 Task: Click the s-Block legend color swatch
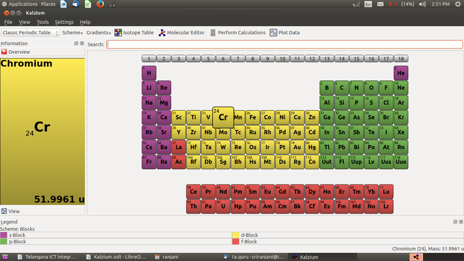click(3, 235)
